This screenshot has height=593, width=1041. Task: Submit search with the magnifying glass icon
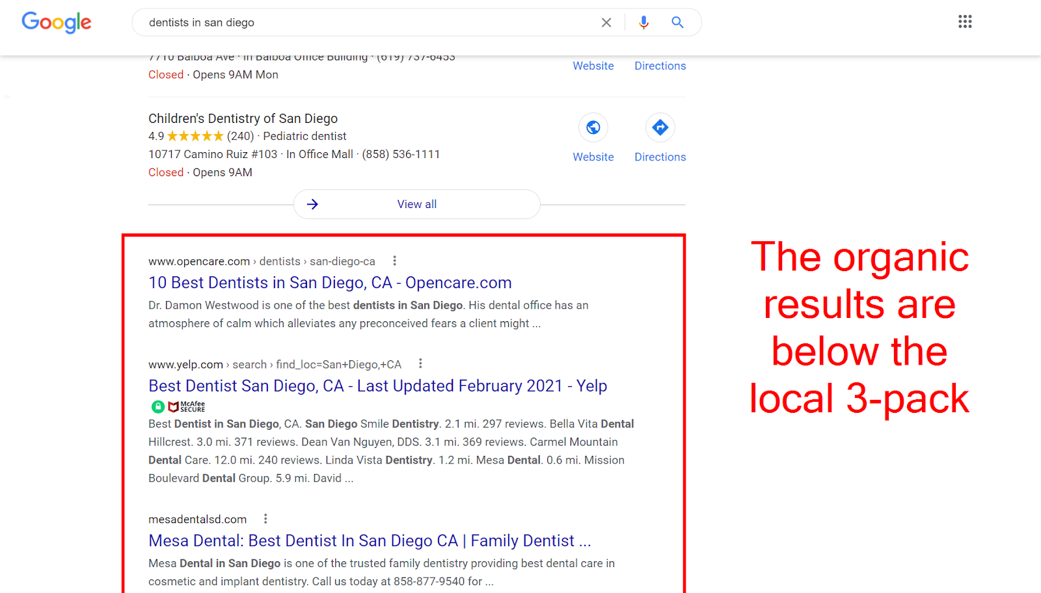[x=677, y=23]
